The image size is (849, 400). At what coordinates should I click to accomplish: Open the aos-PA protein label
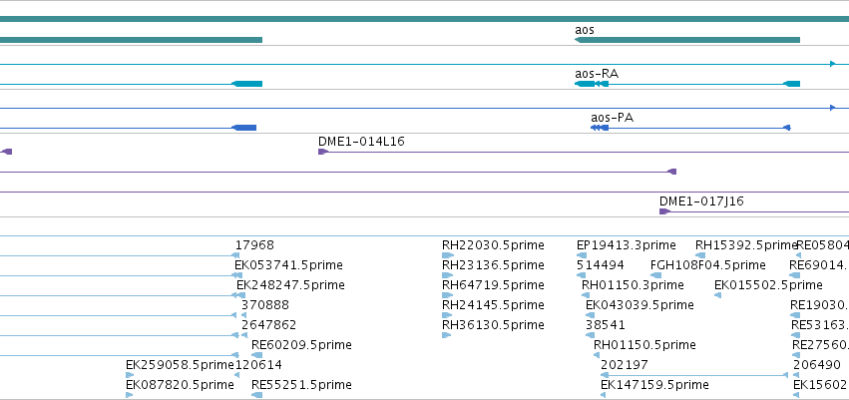coord(612,118)
